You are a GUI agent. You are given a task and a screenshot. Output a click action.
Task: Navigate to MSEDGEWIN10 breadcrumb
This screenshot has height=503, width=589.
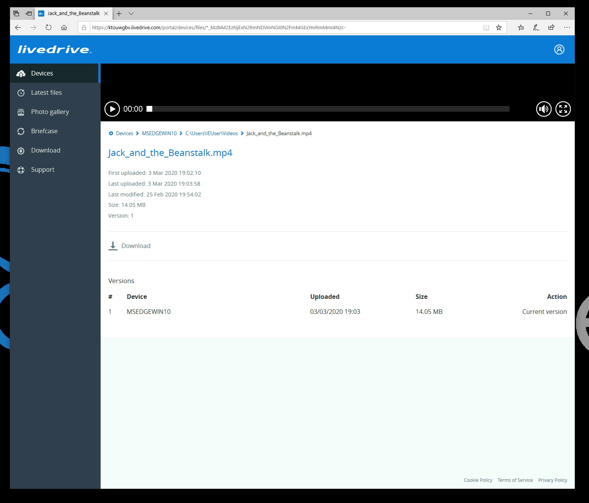click(159, 133)
